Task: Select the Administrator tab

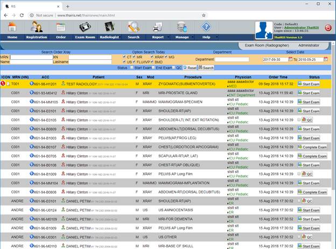Action: 309,46
